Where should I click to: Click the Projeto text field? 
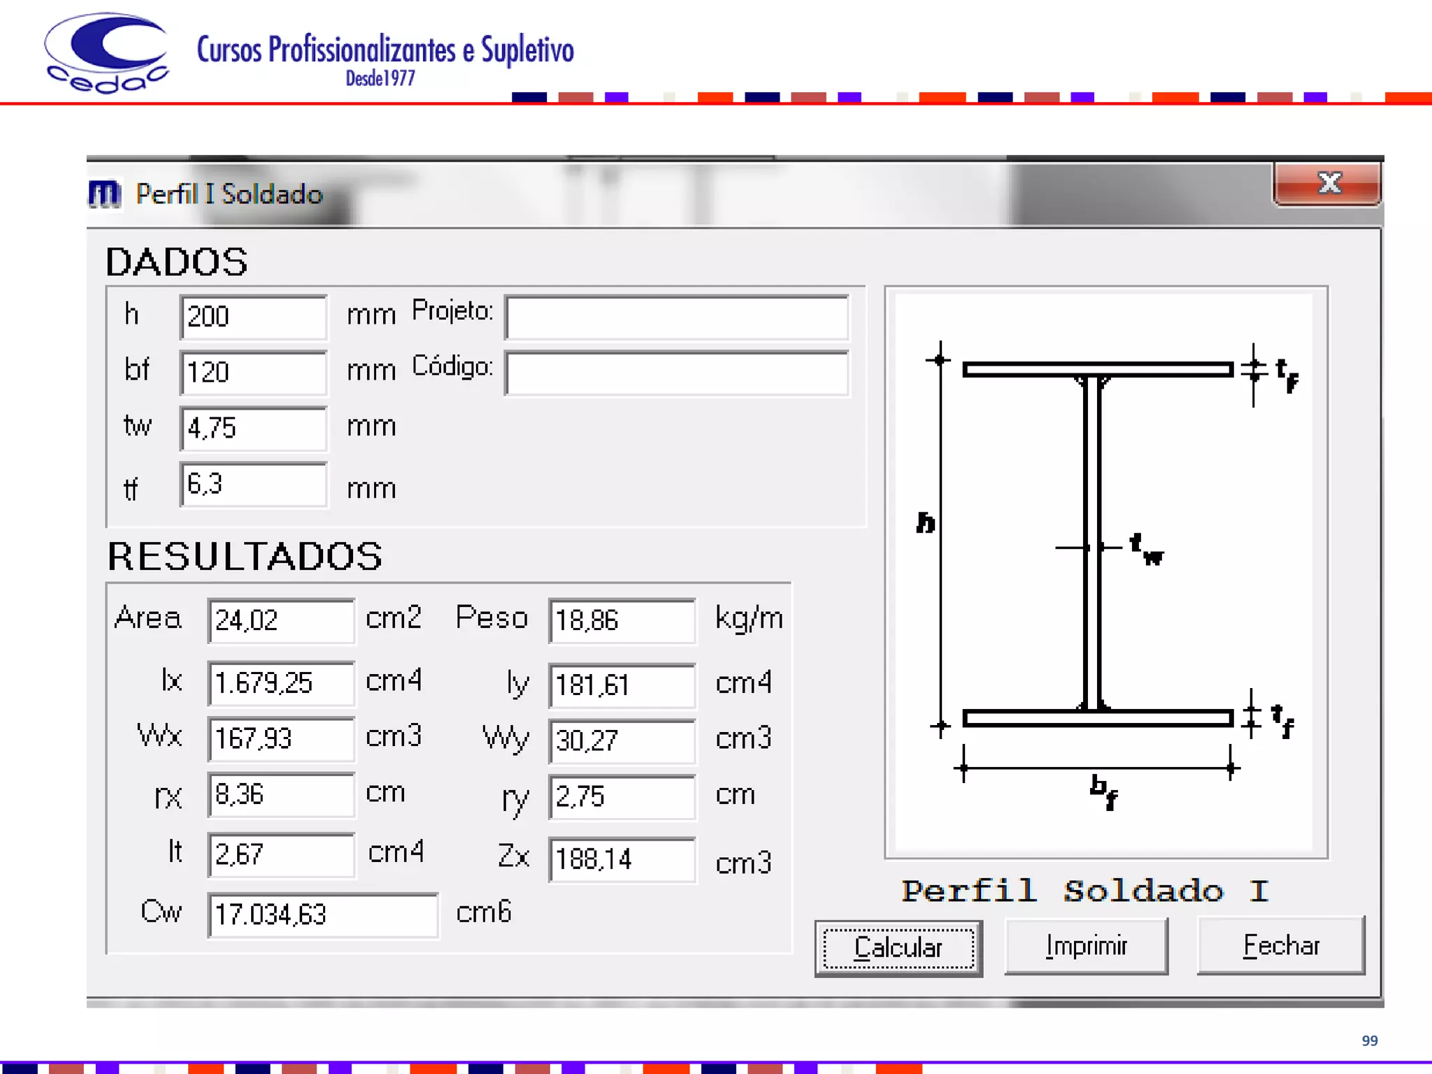(x=676, y=318)
